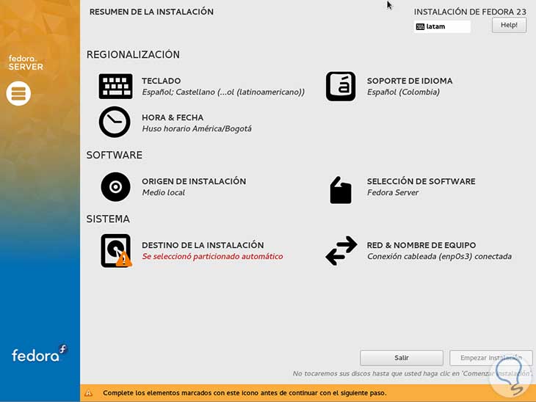Click 'Huso horario América/Bogotá' text
Viewport: 536px width, 402px height.
pos(197,129)
